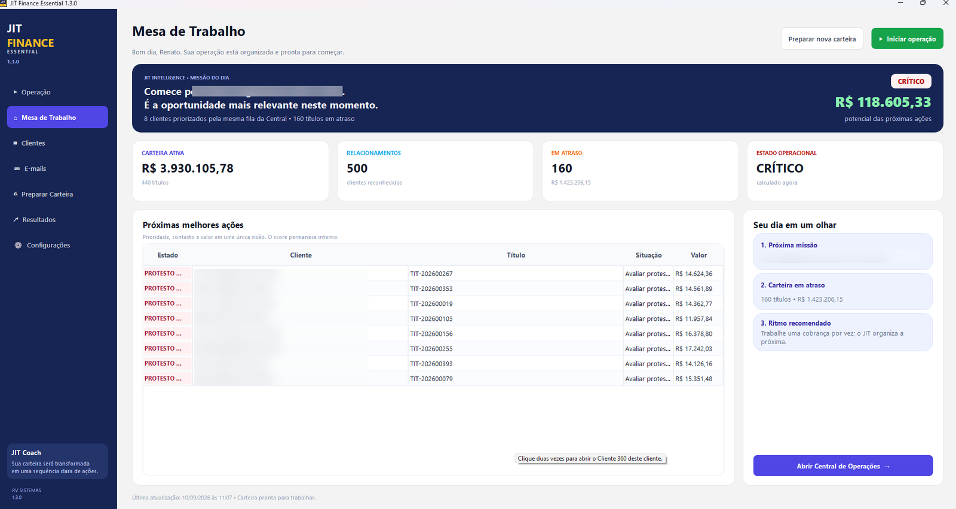Image resolution: width=956 pixels, height=509 pixels.
Task: Click the value R$ 14.624,36
Action: coord(694,274)
